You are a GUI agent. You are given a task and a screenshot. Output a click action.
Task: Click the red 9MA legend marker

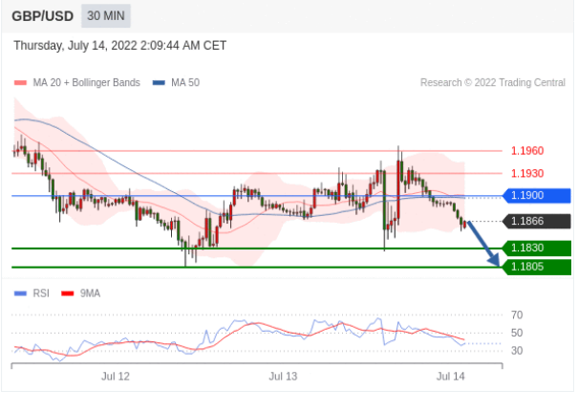pyautogui.click(x=67, y=293)
